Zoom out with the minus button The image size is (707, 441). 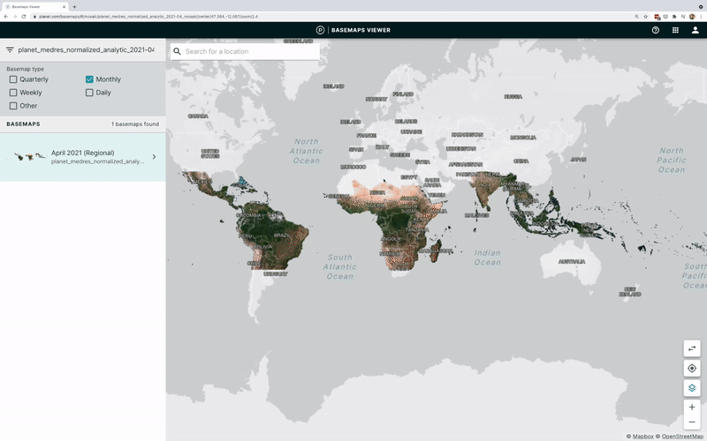(692, 422)
